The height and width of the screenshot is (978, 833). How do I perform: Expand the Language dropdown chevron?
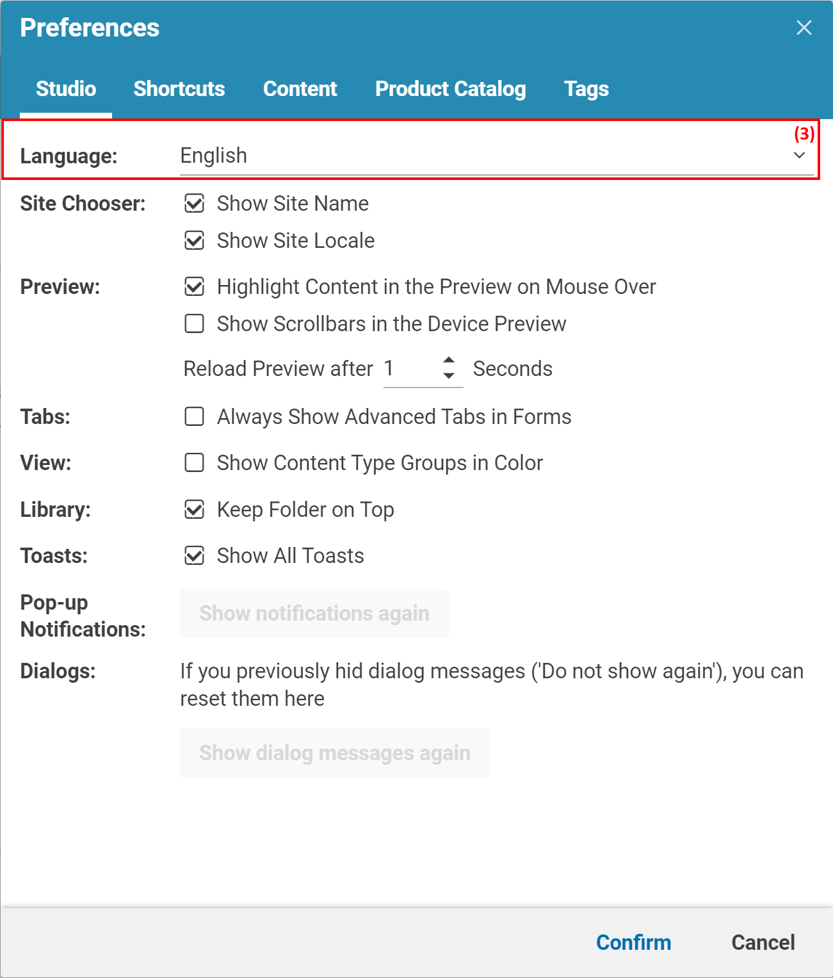tap(799, 156)
